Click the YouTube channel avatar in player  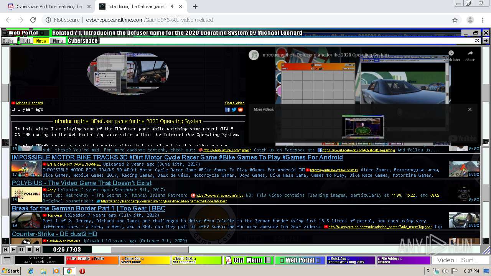tap(254, 55)
